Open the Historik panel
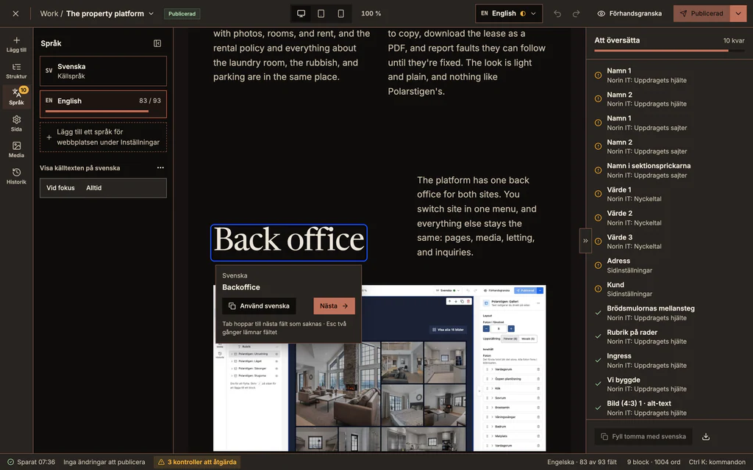The width and height of the screenshot is (753, 470). tap(16, 176)
